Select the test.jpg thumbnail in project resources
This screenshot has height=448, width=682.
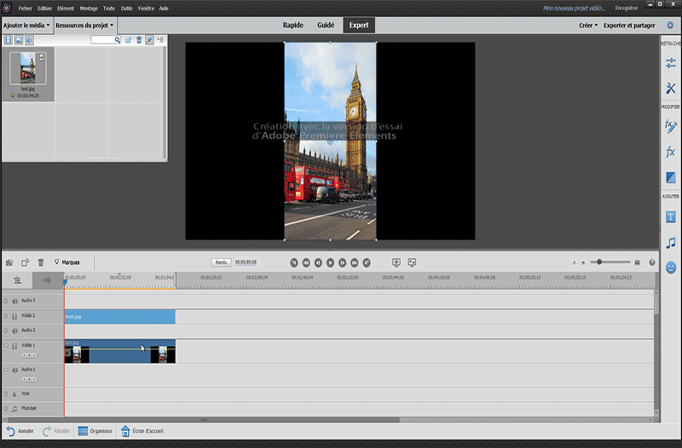tap(28, 68)
